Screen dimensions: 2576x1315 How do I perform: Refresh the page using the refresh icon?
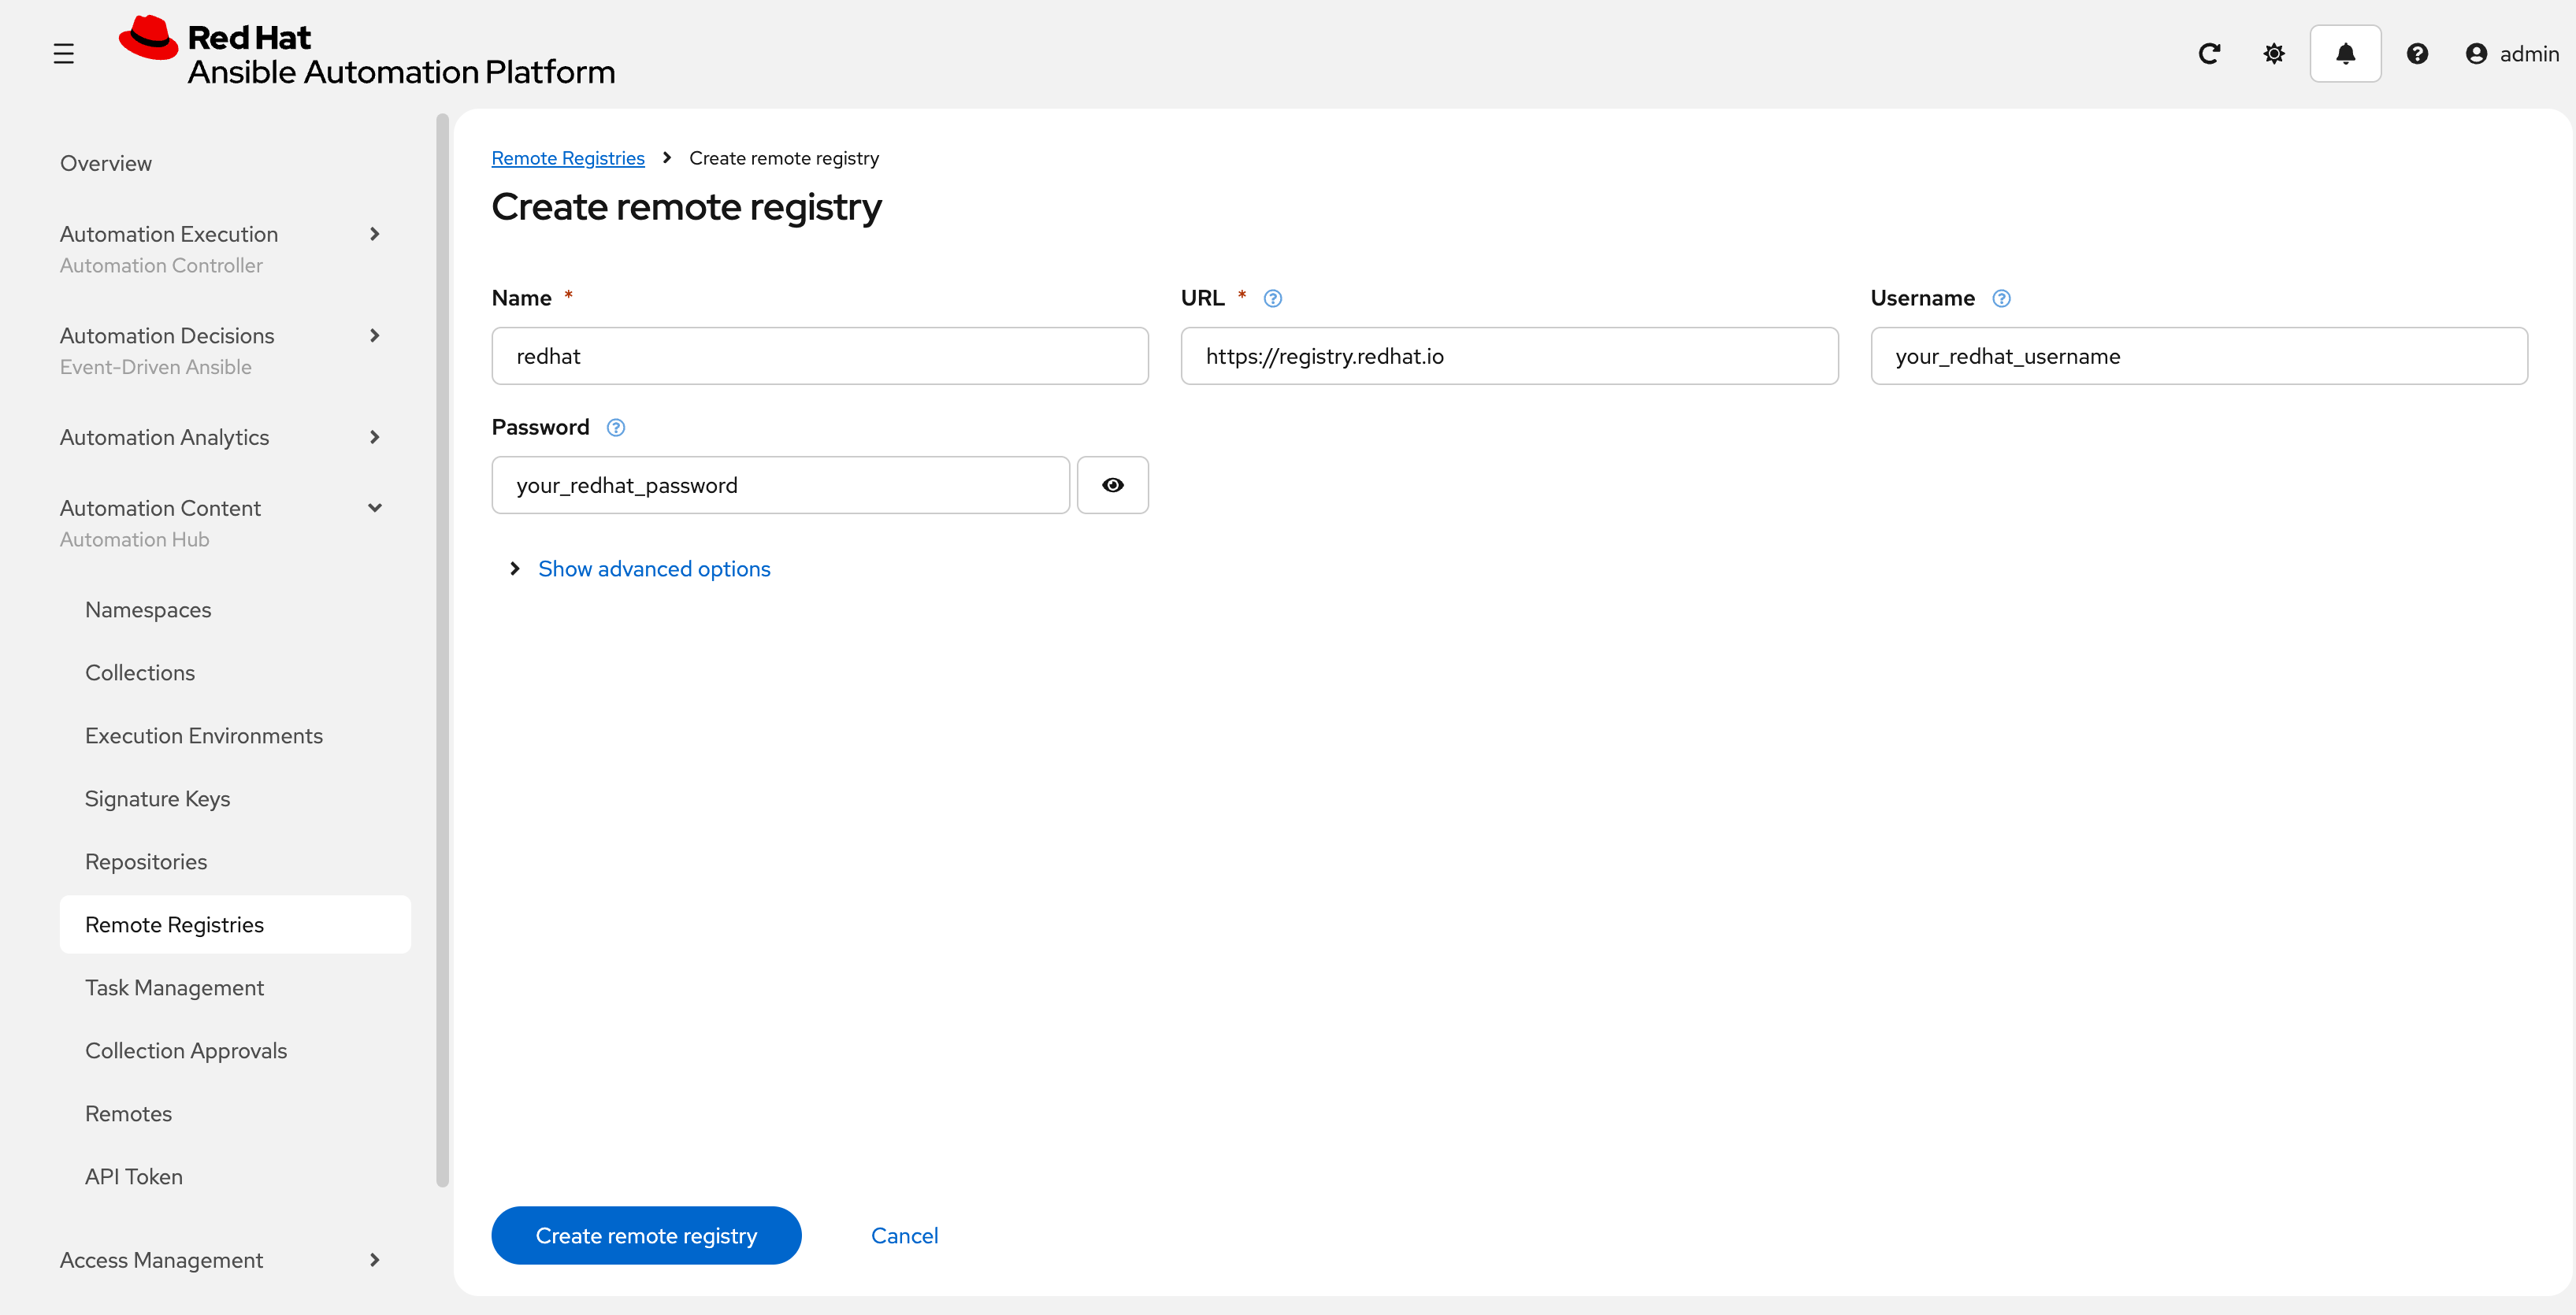pos(2210,54)
